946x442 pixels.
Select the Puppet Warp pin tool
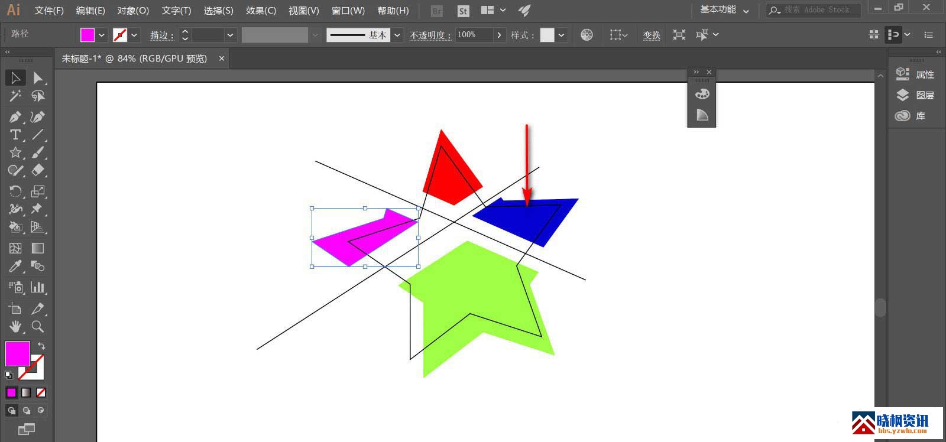point(38,209)
